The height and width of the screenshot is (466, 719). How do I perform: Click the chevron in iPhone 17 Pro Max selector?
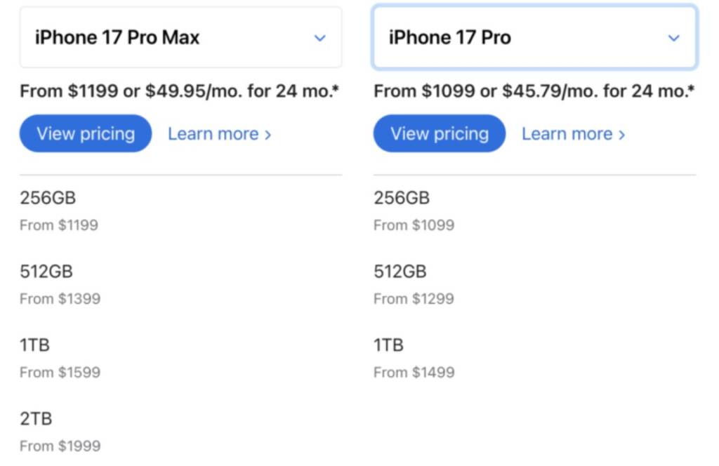(320, 38)
